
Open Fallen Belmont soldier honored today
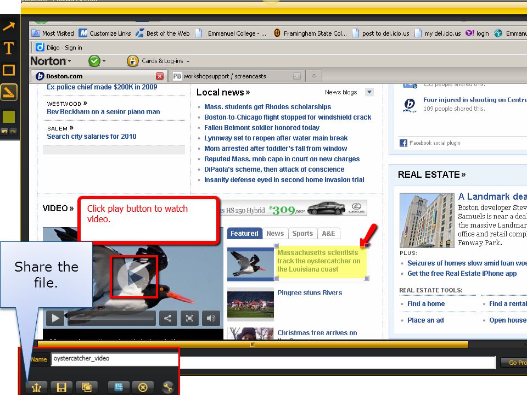pyautogui.click(x=262, y=128)
